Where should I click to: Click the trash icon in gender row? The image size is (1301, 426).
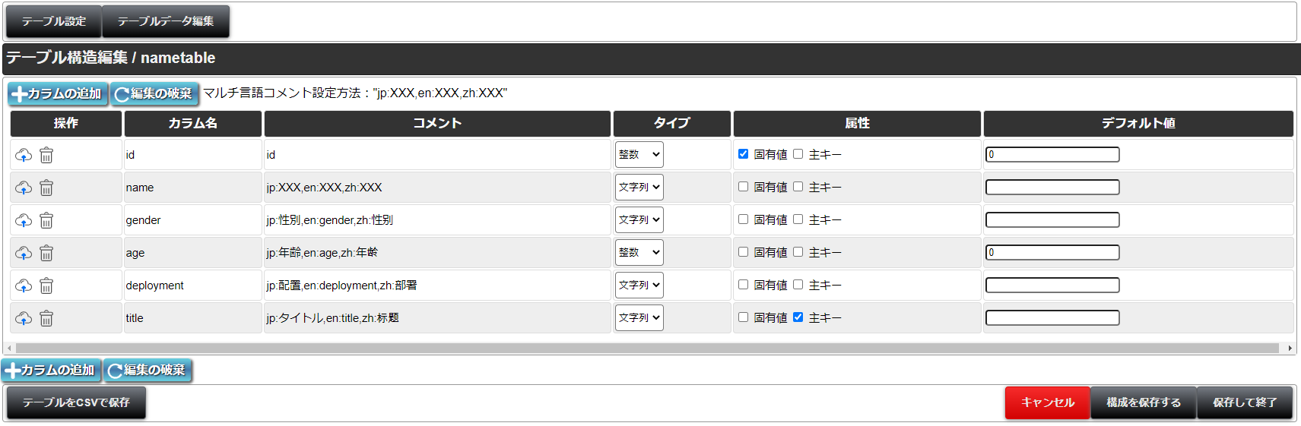point(46,220)
